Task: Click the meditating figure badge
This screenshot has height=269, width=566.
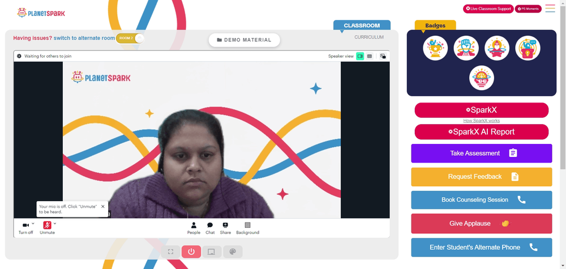Action: tap(497, 48)
